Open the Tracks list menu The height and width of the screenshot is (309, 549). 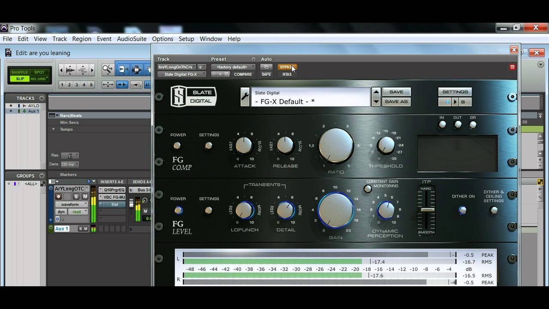[42, 98]
